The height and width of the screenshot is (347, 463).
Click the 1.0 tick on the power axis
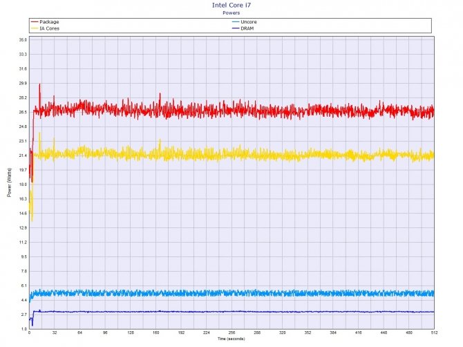click(23, 328)
